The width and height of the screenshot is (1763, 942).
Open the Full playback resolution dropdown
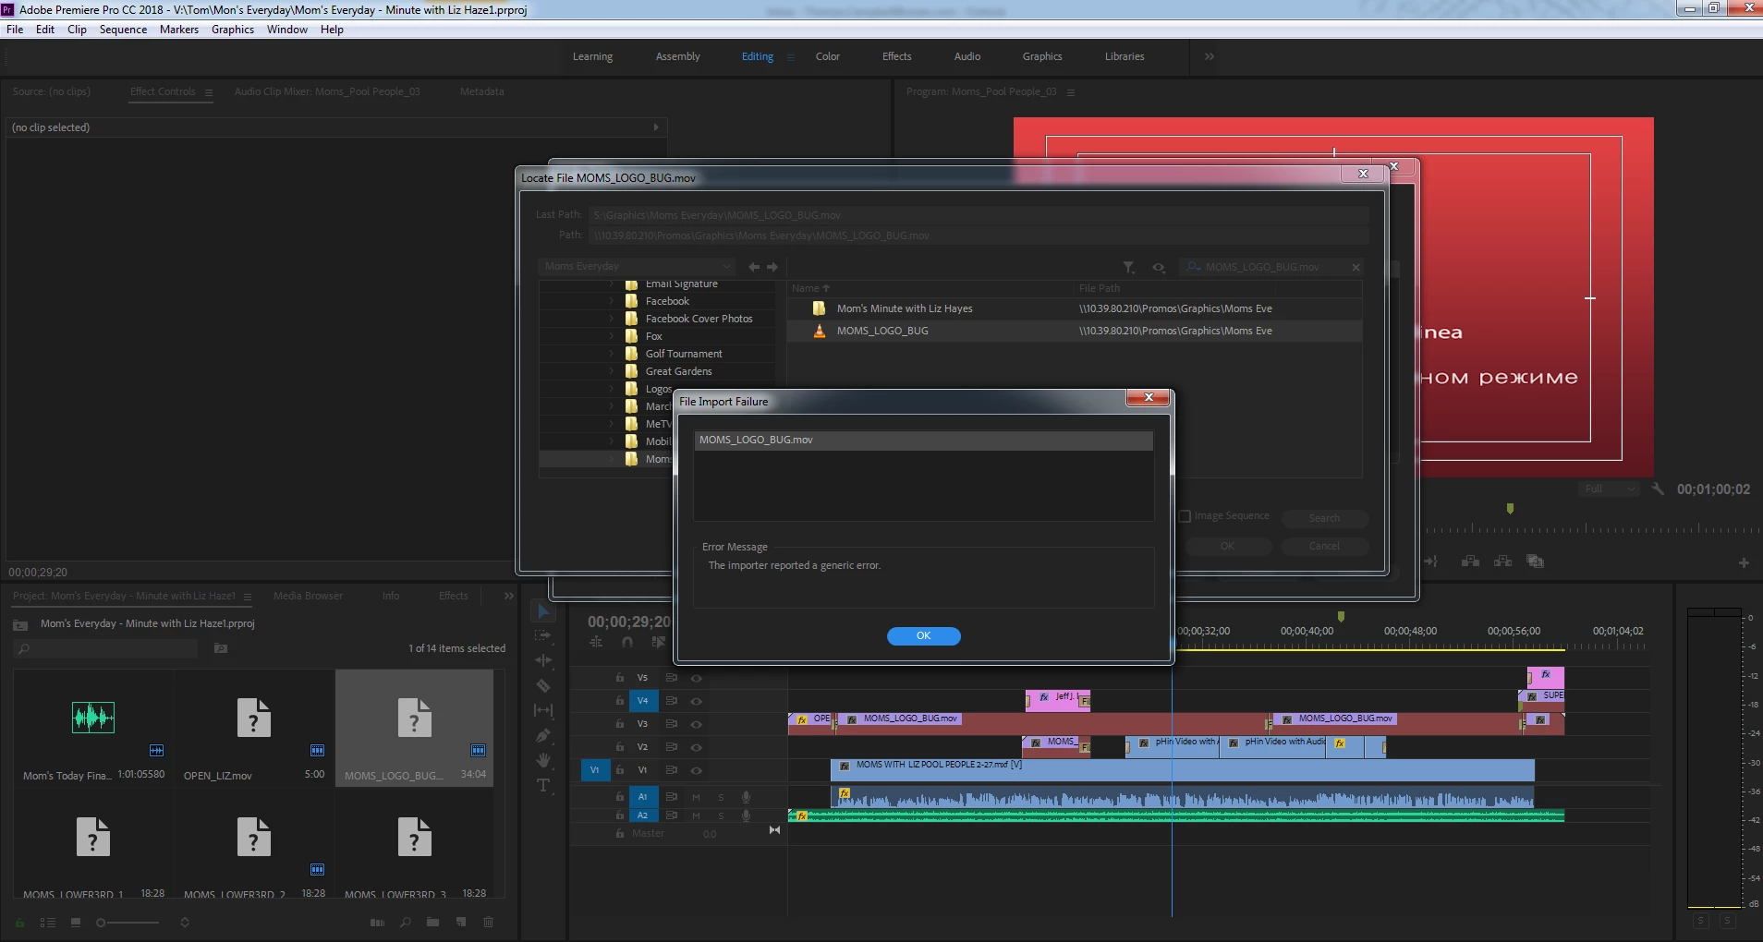pyautogui.click(x=1609, y=489)
